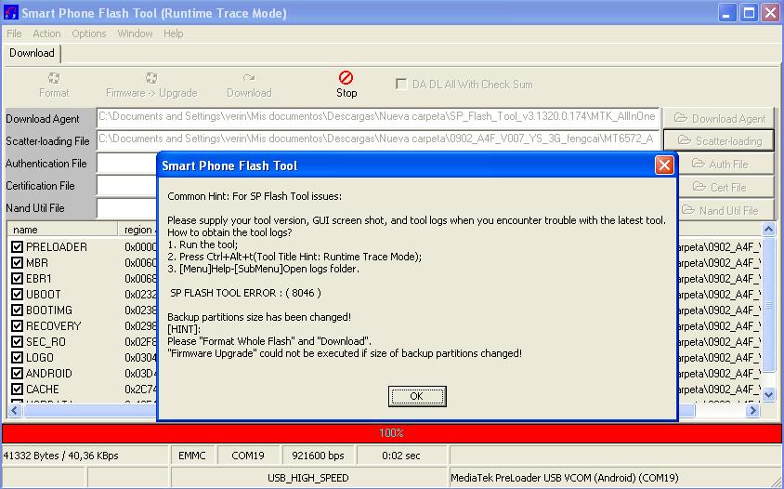Uncheck the RECOVERY partition
The height and width of the screenshot is (489, 784).
pyautogui.click(x=18, y=325)
